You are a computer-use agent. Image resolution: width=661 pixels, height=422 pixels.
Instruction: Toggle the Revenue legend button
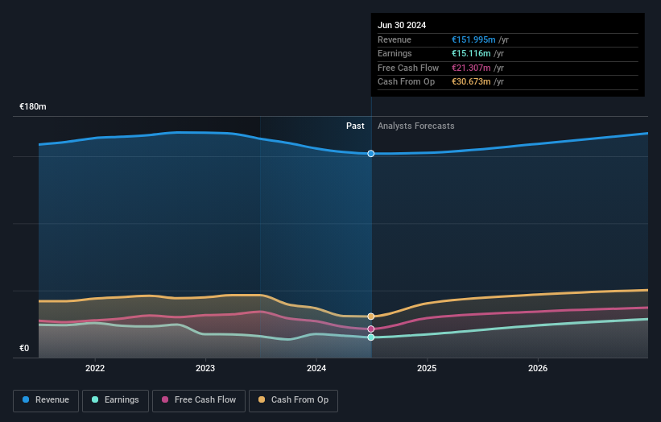pos(46,400)
